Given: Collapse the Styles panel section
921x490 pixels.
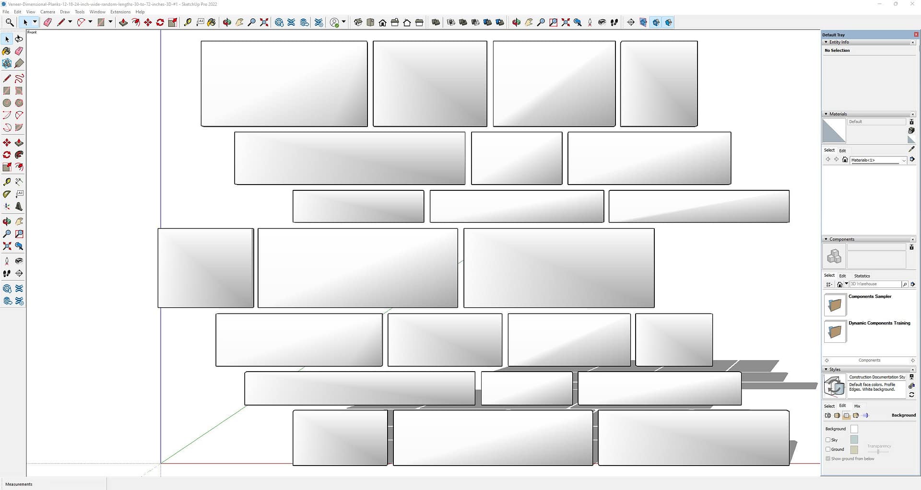Looking at the screenshot, I should 826,370.
